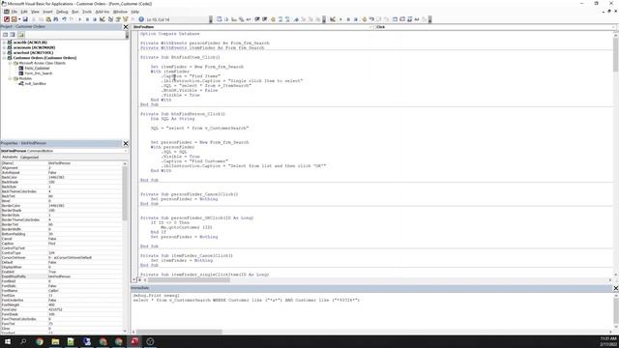The width and height of the screenshot is (619, 348).
Task: Close the Properties pane
Action: pos(126,143)
